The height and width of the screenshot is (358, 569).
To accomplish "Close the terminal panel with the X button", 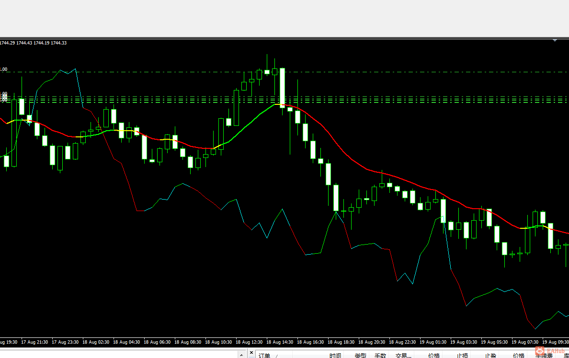I will 251,353.
